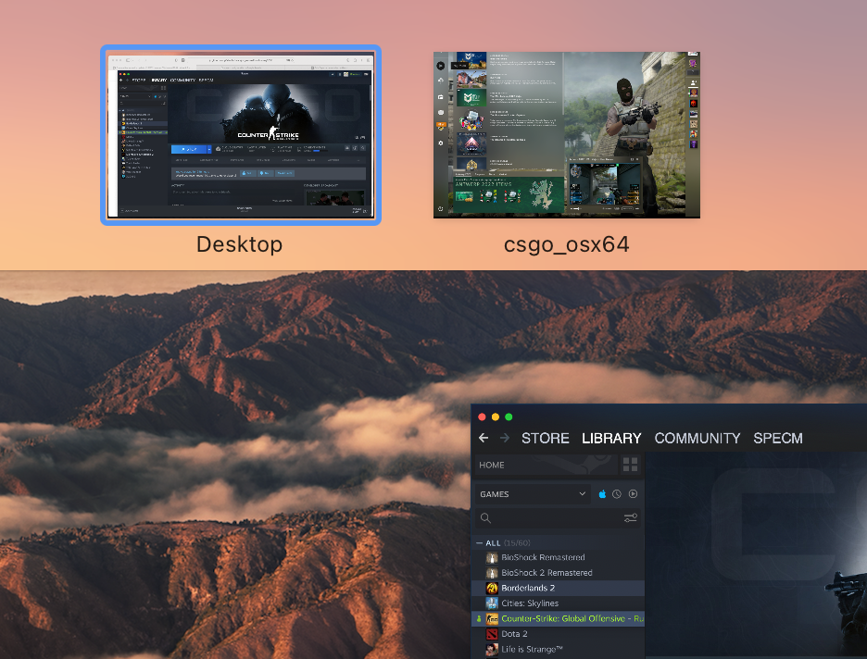The height and width of the screenshot is (659, 867).
Task: Select Dota 2 in game list
Action: pyautogui.click(x=558, y=634)
